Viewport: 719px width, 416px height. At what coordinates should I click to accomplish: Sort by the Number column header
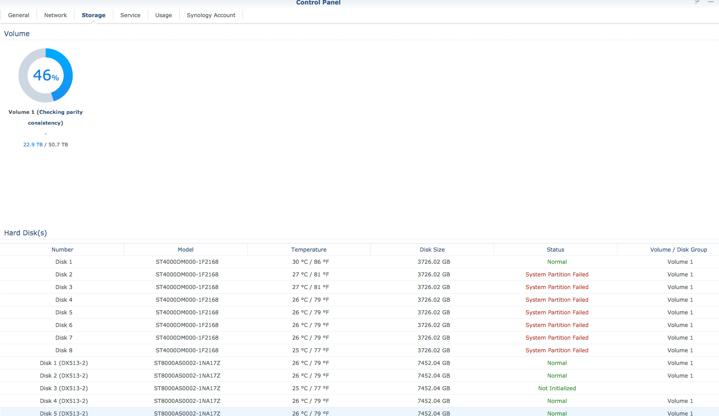coord(62,250)
